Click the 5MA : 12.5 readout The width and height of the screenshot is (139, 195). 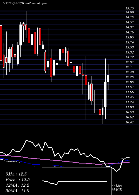pos(16,174)
